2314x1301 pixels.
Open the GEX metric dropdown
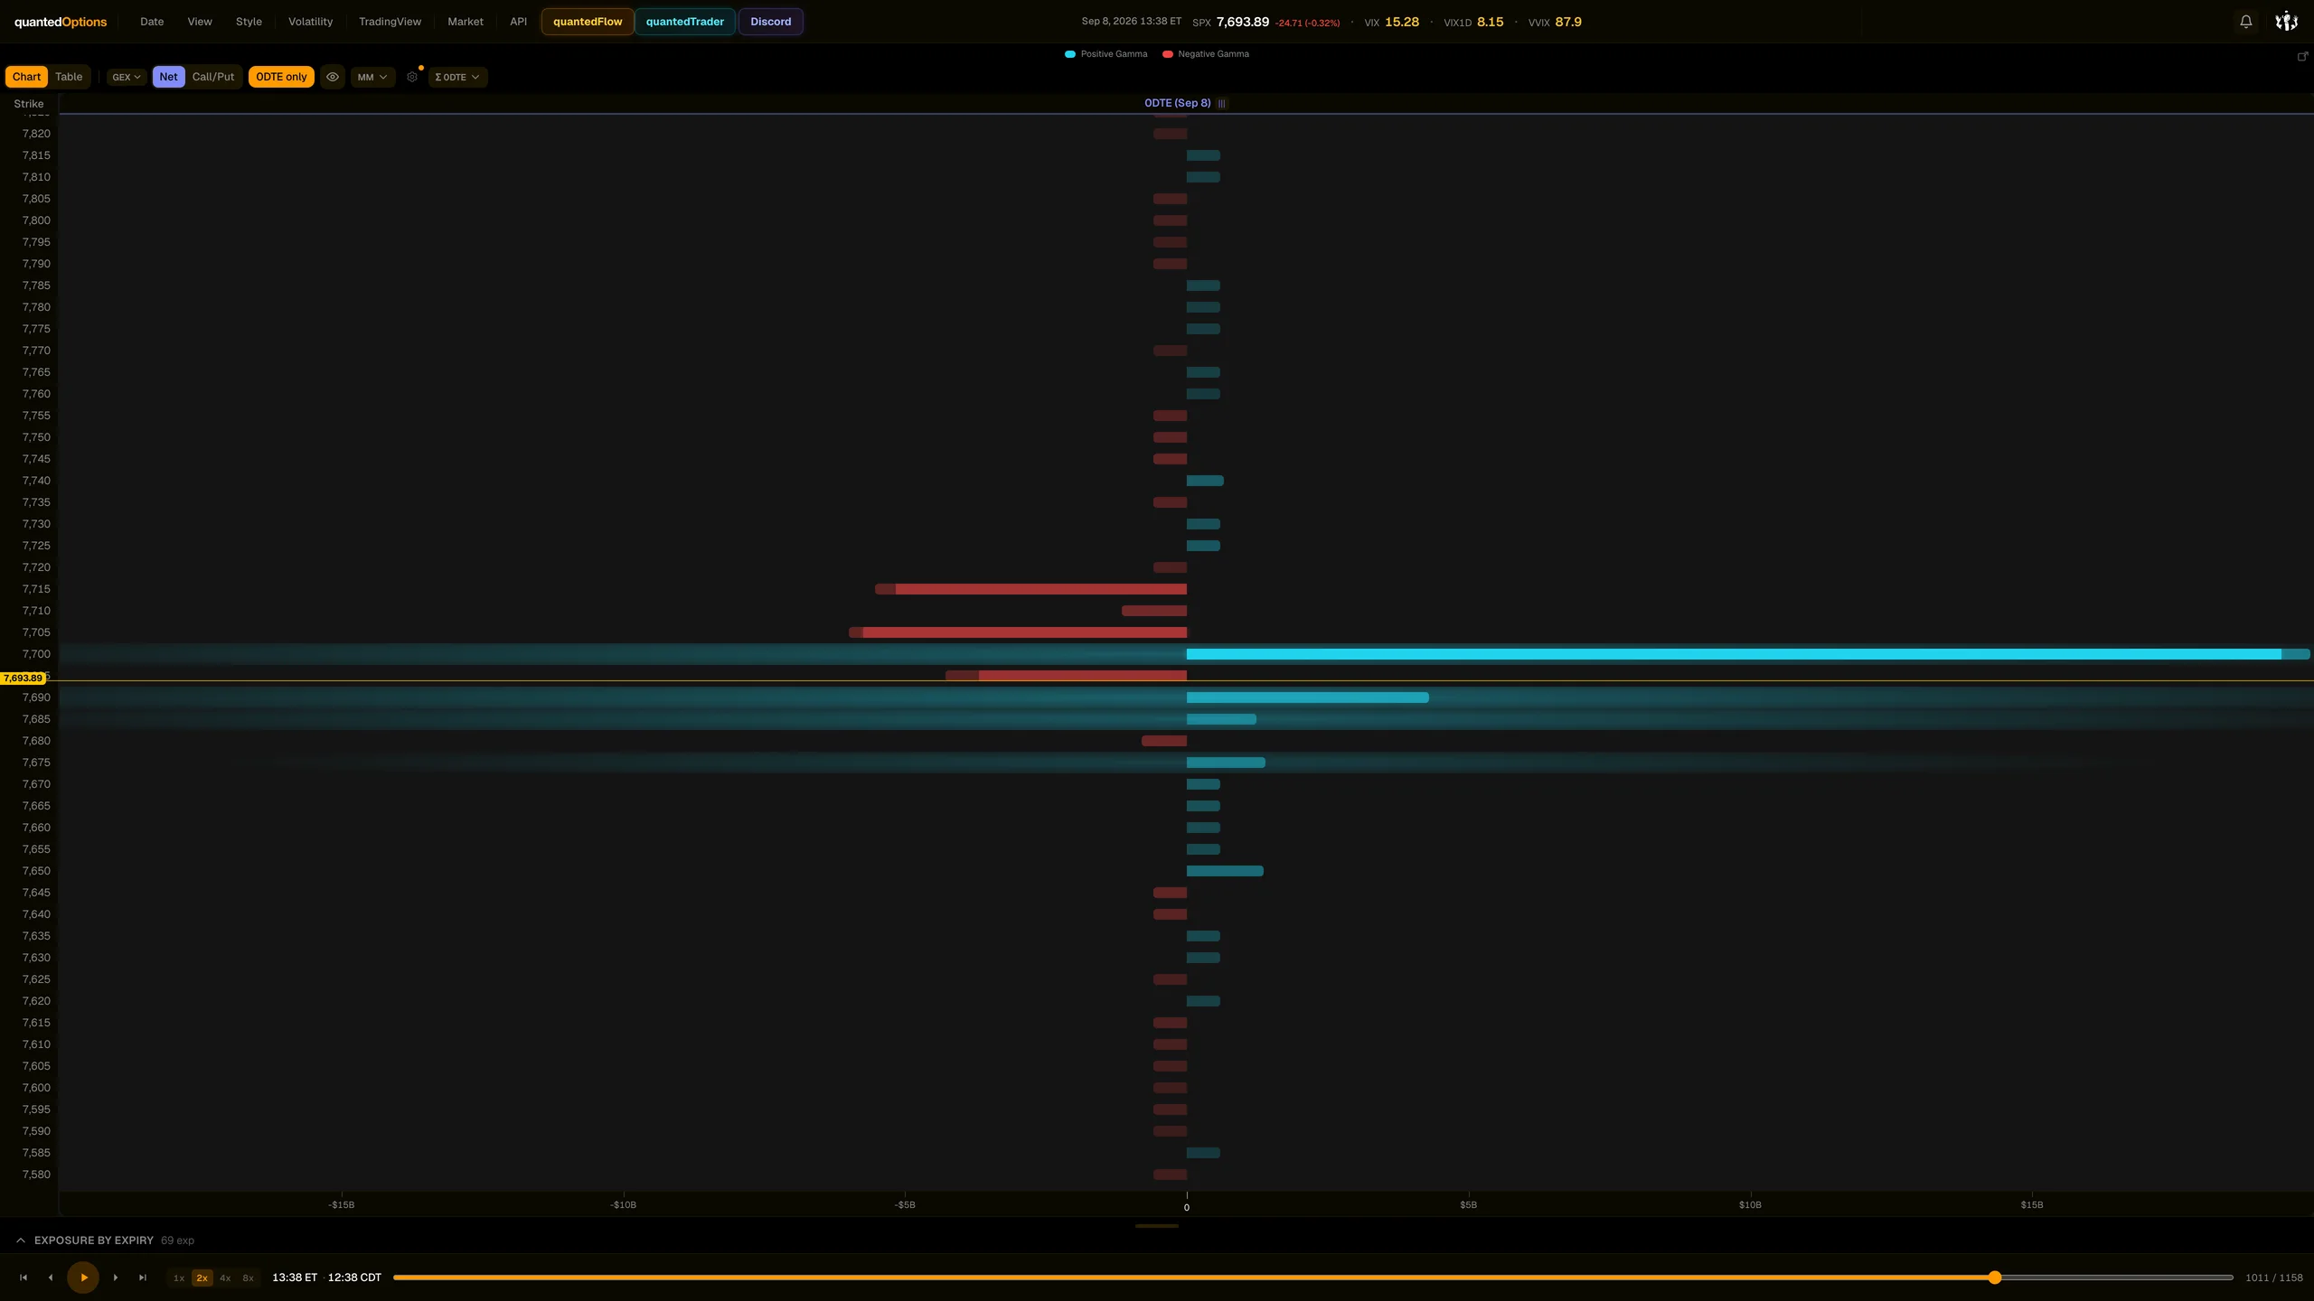point(127,77)
